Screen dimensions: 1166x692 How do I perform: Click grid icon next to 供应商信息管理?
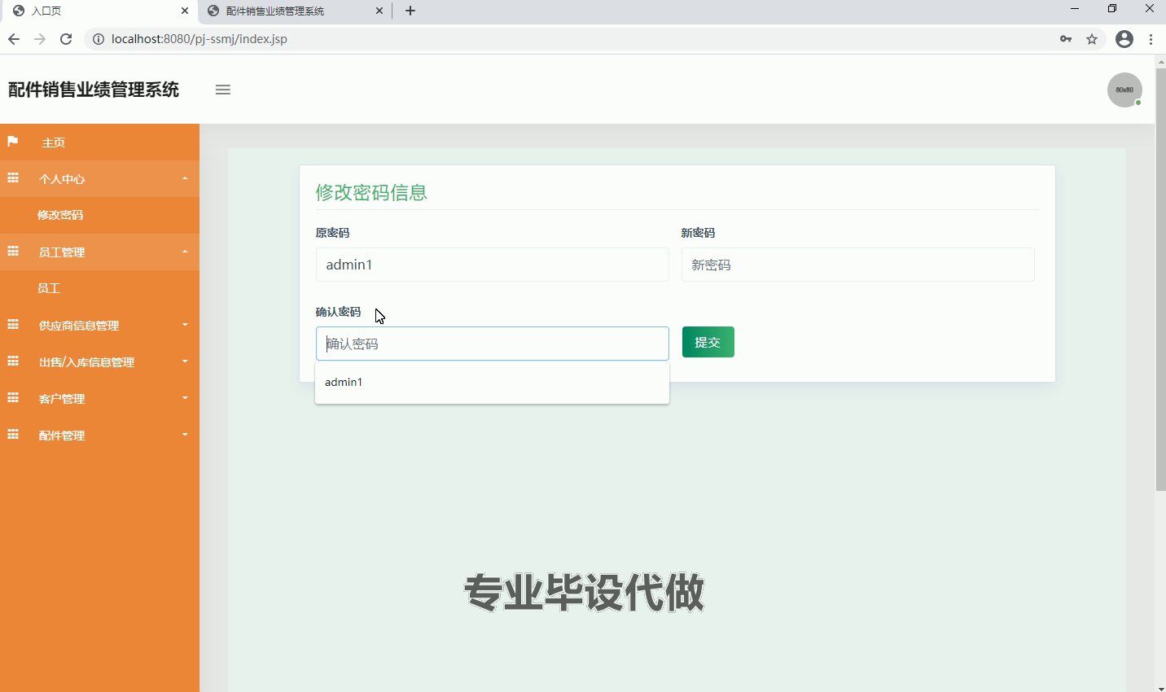[13, 325]
